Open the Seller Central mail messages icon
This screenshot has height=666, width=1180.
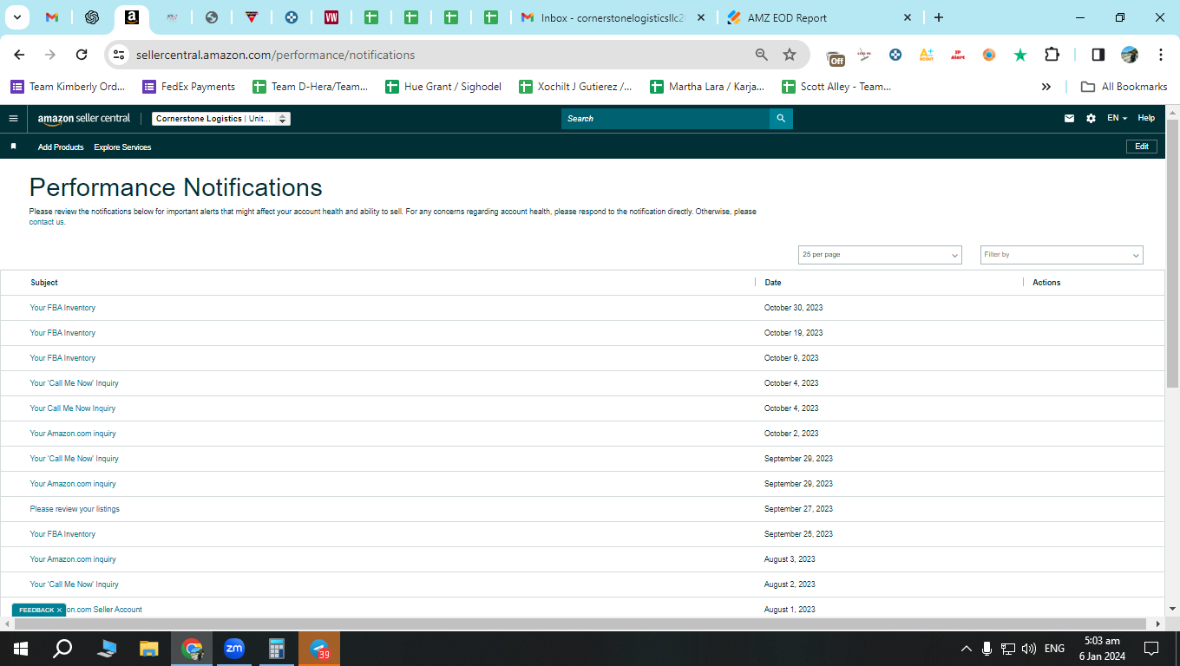(x=1069, y=119)
